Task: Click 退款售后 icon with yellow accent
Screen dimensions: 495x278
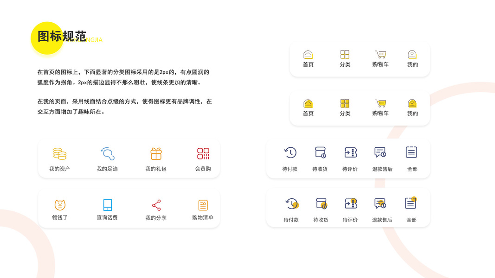Action: pos(380,203)
